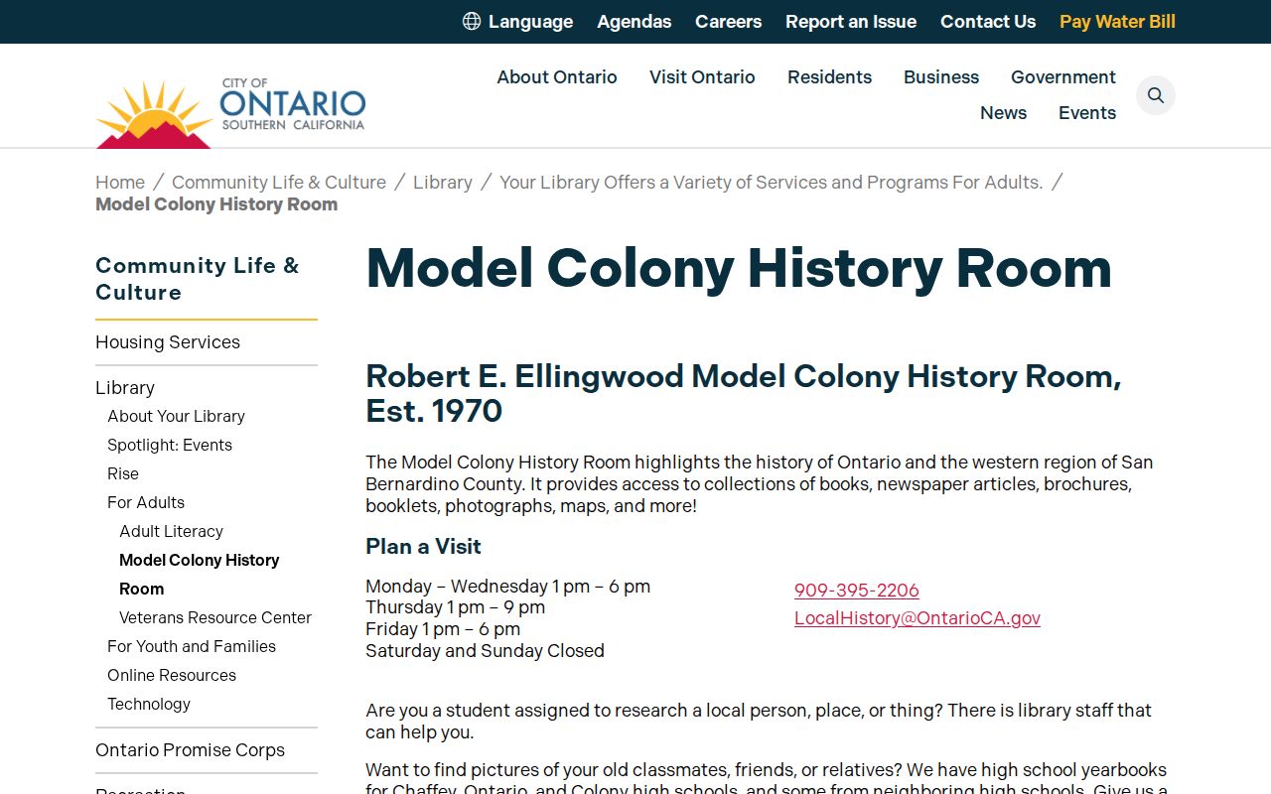Open Ontario Promise Corps
Image resolution: width=1271 pixels, height=794 pixels.
[190, 749]
